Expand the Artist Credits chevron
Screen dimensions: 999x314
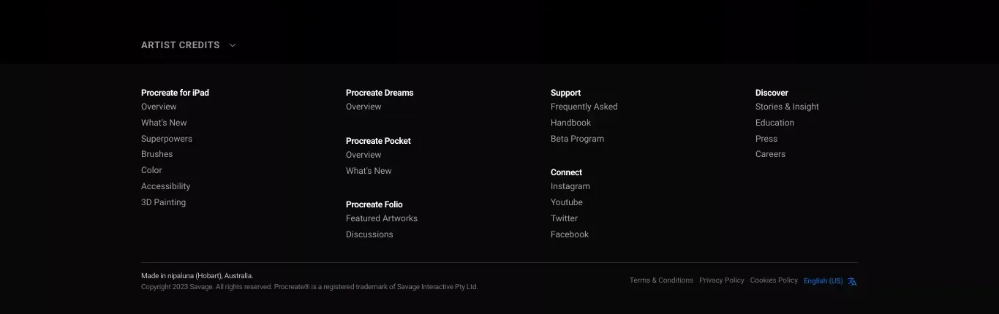(x=233, y=45)
